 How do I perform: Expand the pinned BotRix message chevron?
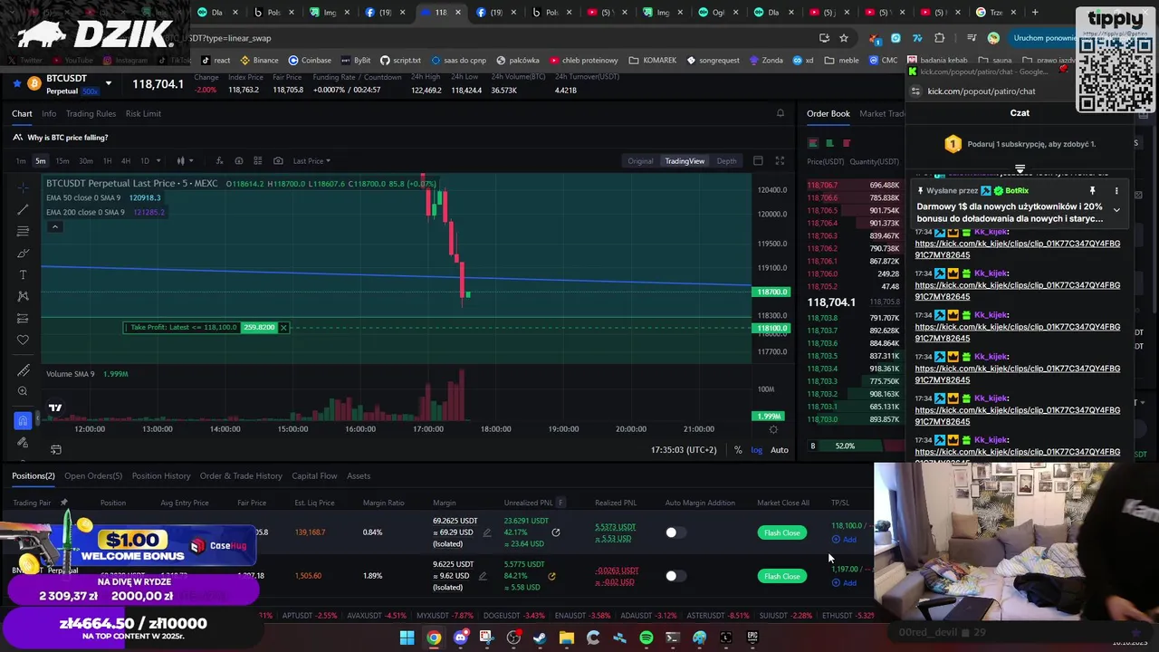tap(1116, 210)
